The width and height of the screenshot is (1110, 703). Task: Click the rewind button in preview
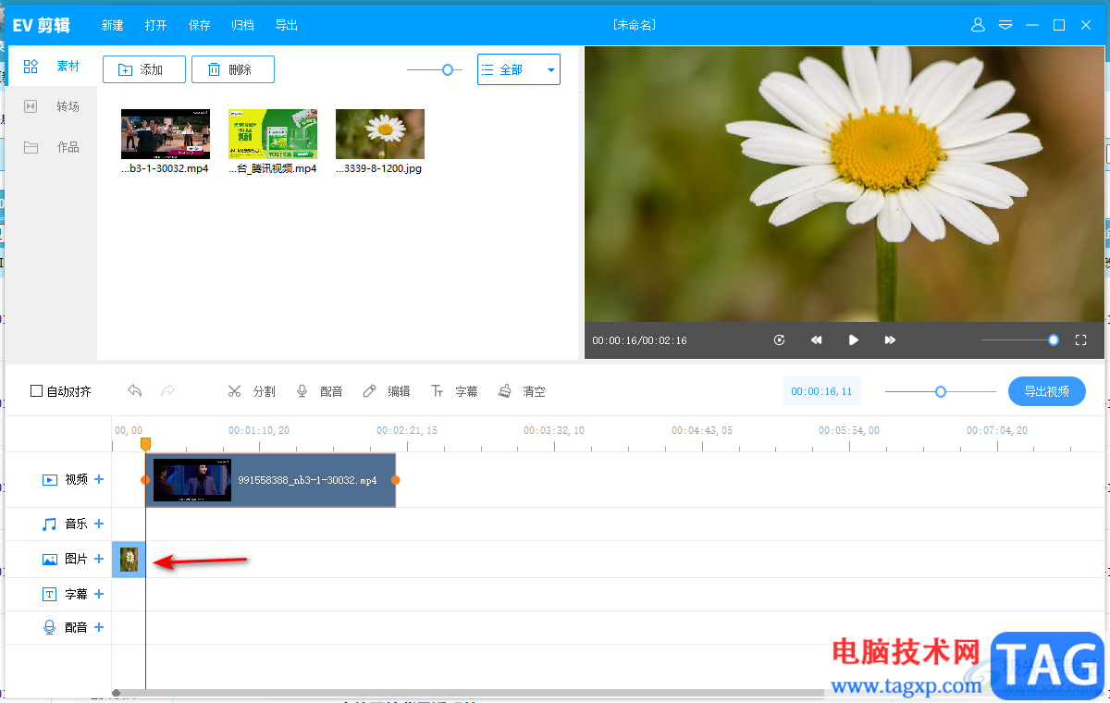point(817,340)
